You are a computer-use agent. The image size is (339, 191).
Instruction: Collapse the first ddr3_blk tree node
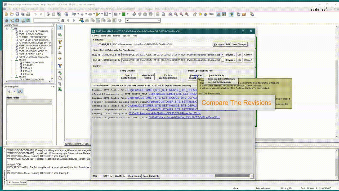(11, 60)
